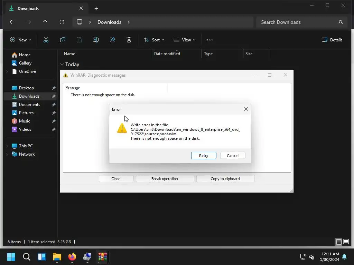Image resolution: width=354 pixels, height=265 pixels.
Task: Open Firefox from the taskbar
Action: click(x=72, y=257)
